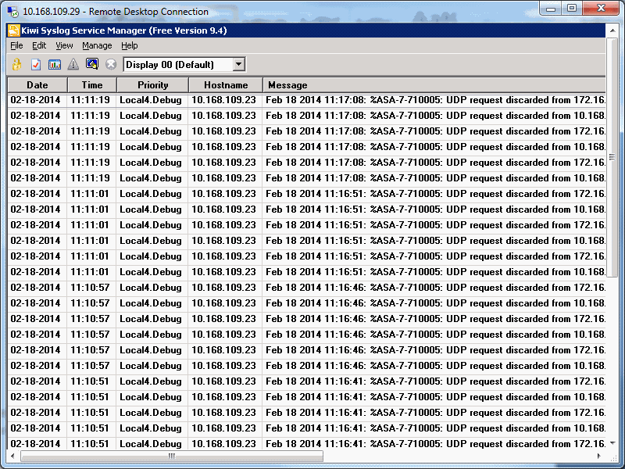
Task: Open the statistics bar chart icon
Action: (55, 64)
